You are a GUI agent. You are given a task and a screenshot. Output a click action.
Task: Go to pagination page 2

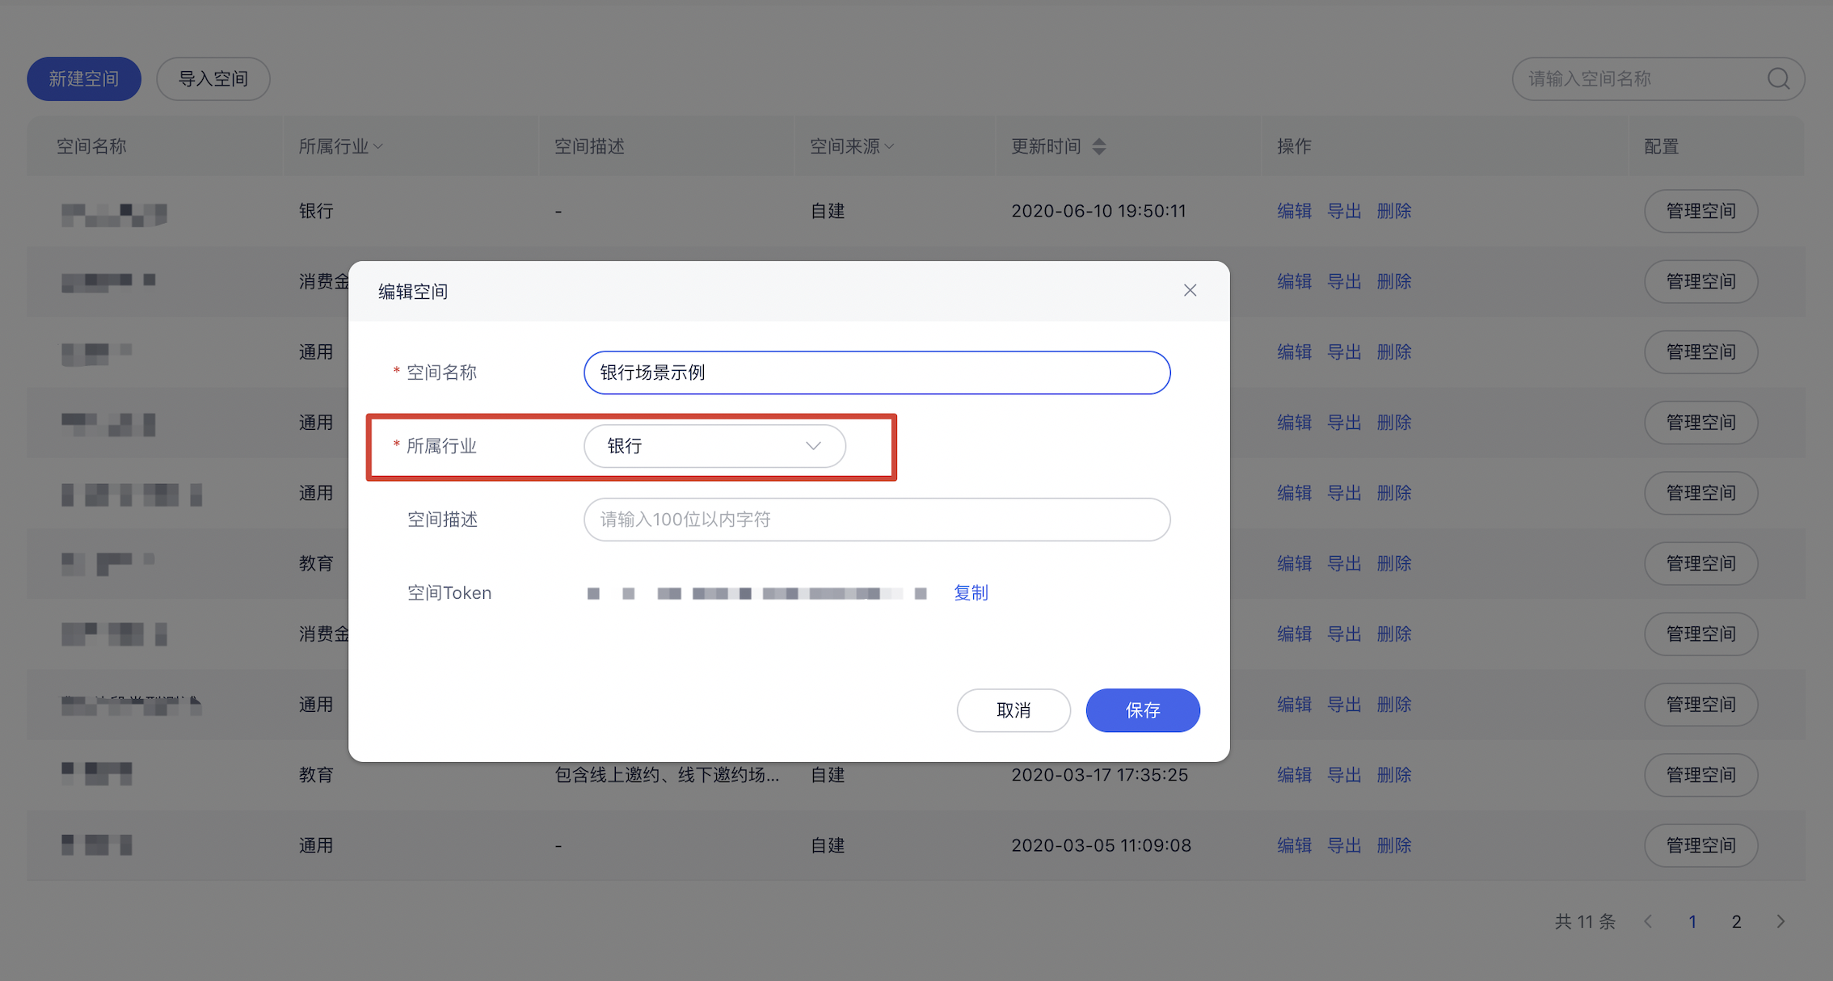1736,921
